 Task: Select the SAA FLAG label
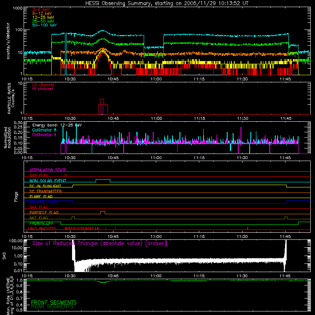tap(39, 207)
